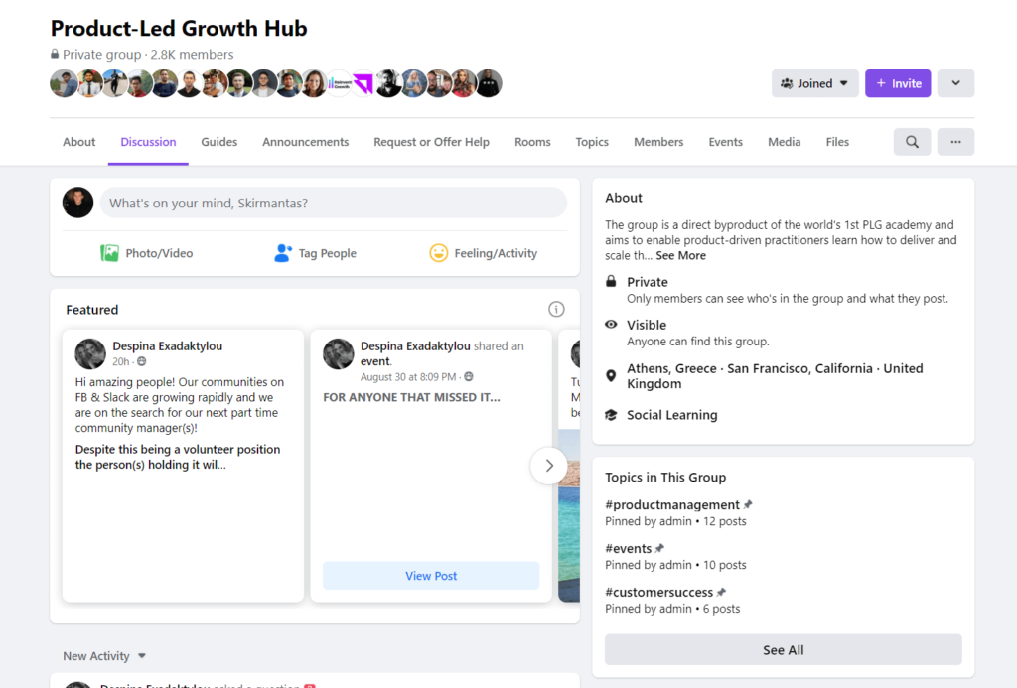Viewport: 1017px width, 688px height.
Task: Open the #customersuccess topic link
Action: pos(659,592)
